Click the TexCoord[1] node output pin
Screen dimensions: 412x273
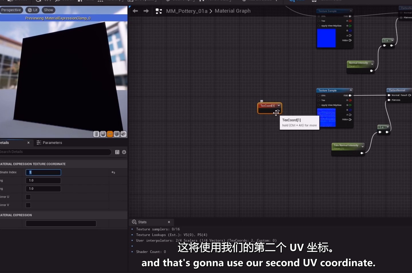[278, 111]
